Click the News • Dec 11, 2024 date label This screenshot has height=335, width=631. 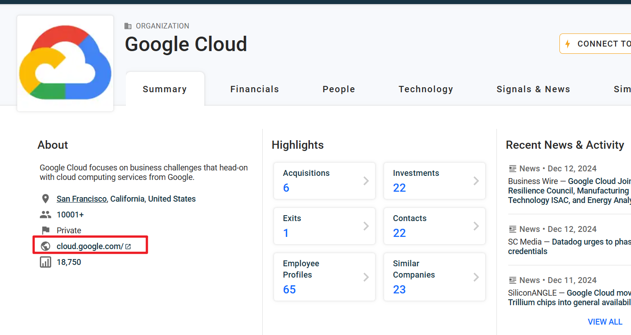[x=558, y=280]
